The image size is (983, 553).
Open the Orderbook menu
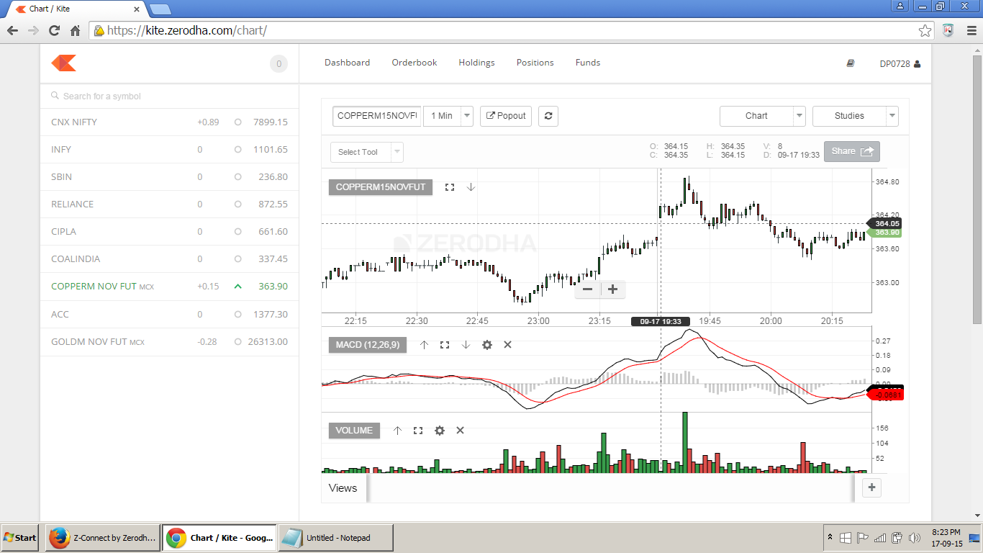click(x=415, y=63)
